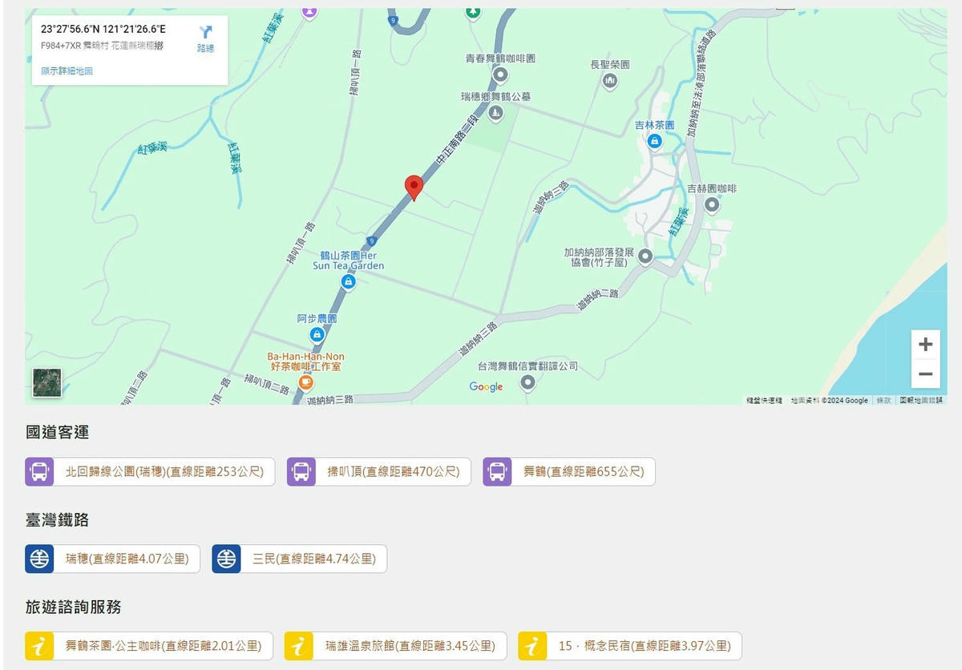The height and width of the screenshot is (670, 962).
Task: Click the route 9 shield near 鶴山茶園
Action: [x=372, y=240]
